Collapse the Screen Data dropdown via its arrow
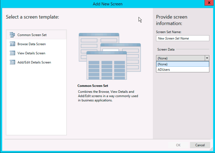Screen dimensions: 215x153 coord(207,58)
